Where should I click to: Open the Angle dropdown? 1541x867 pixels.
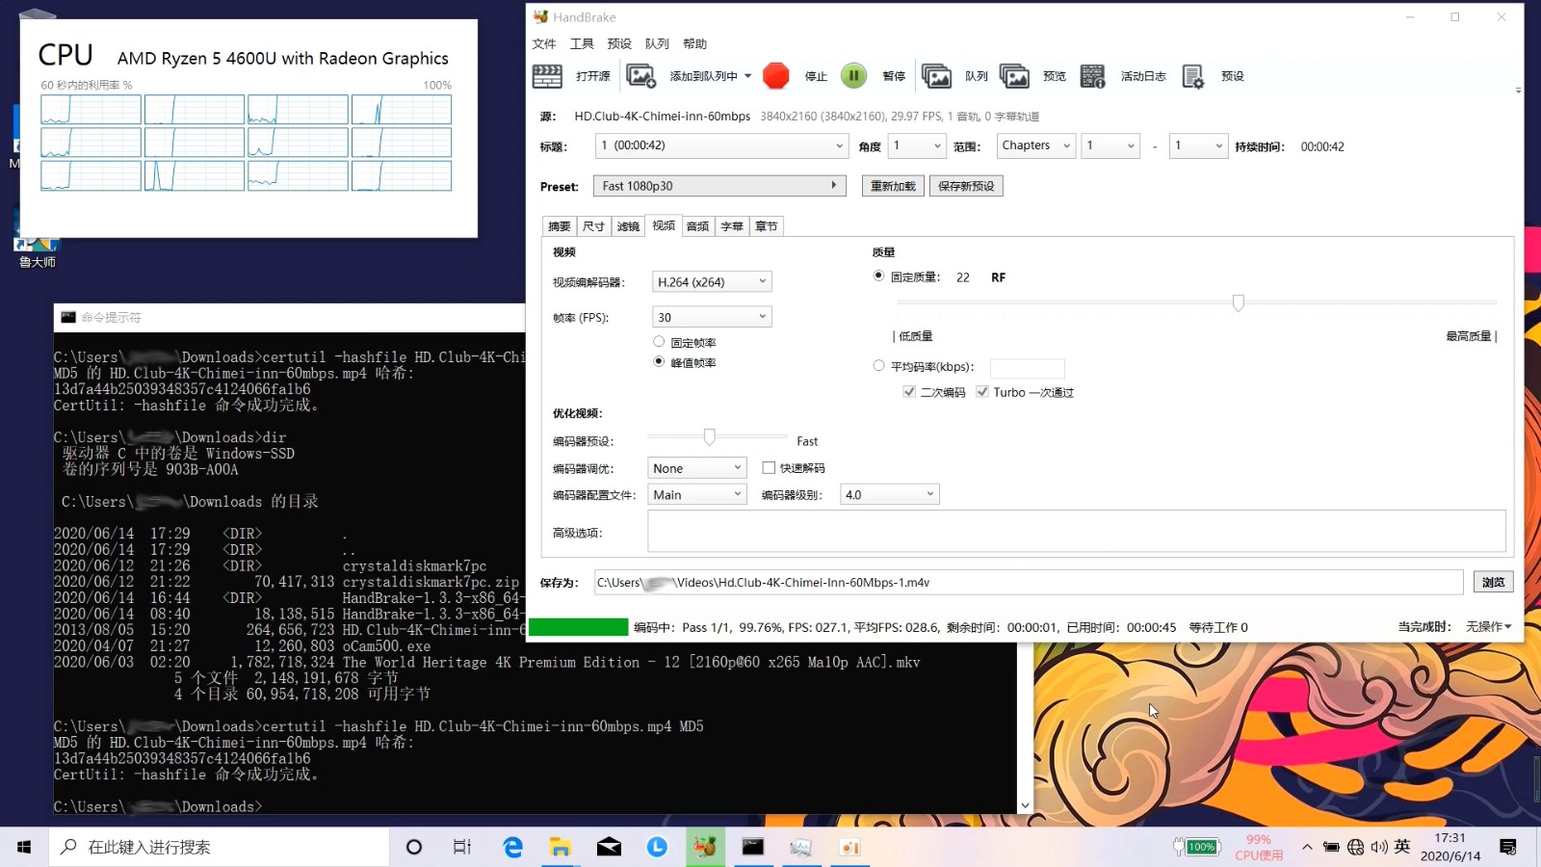click(x=917, y=146)
